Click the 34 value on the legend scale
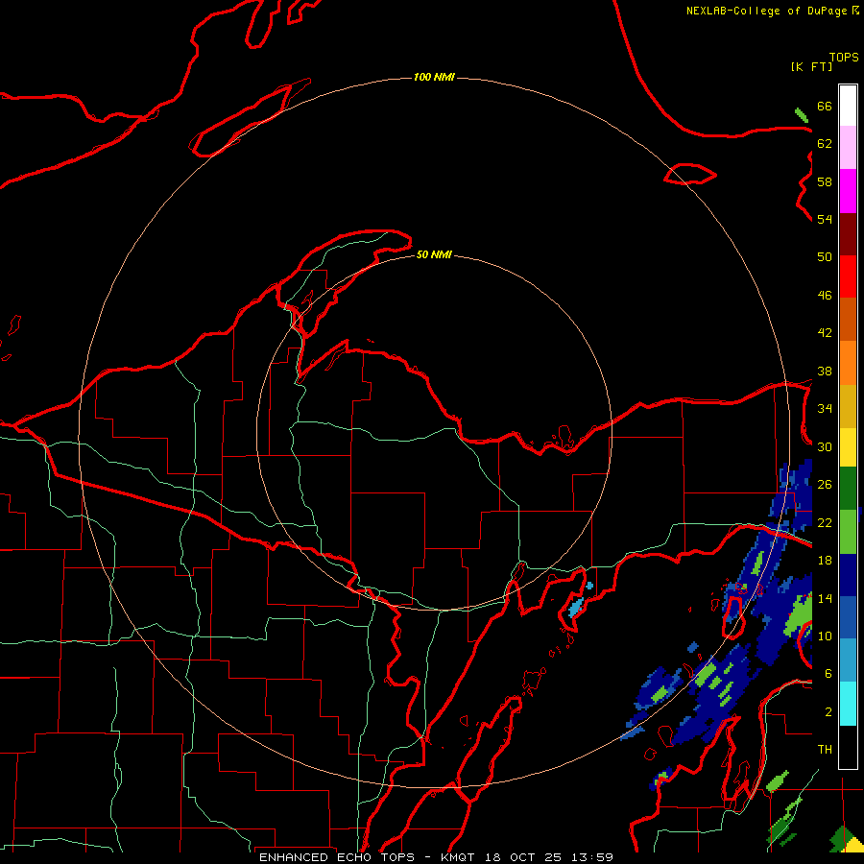The image size is (864, 864). 825,409
